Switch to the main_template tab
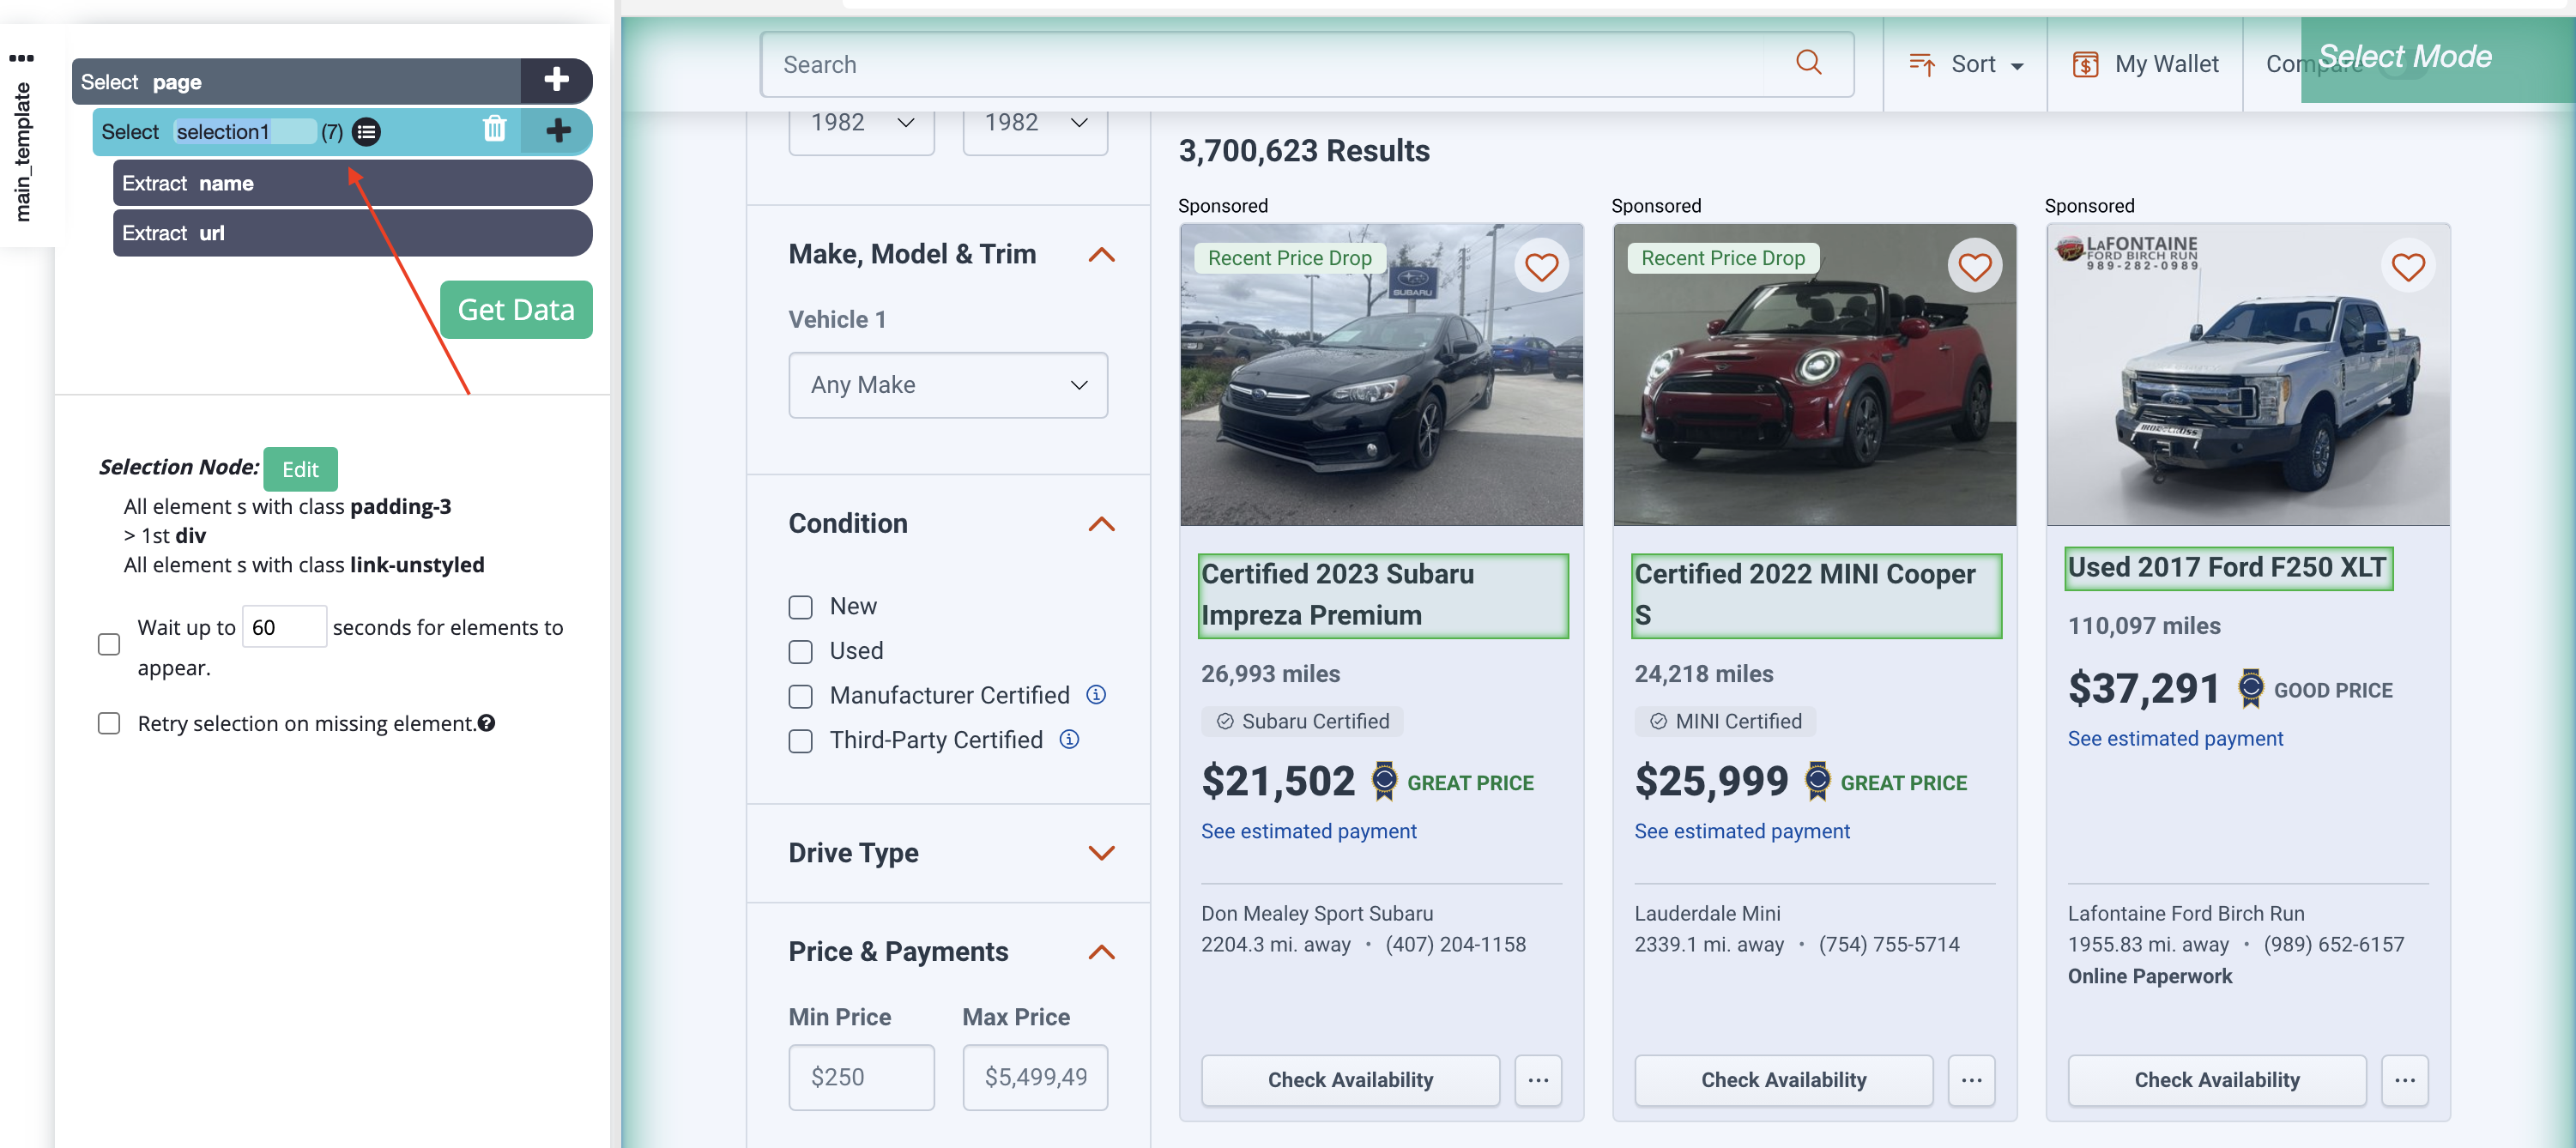This screenshot has width=2576, height=1148. click(22, 152)
